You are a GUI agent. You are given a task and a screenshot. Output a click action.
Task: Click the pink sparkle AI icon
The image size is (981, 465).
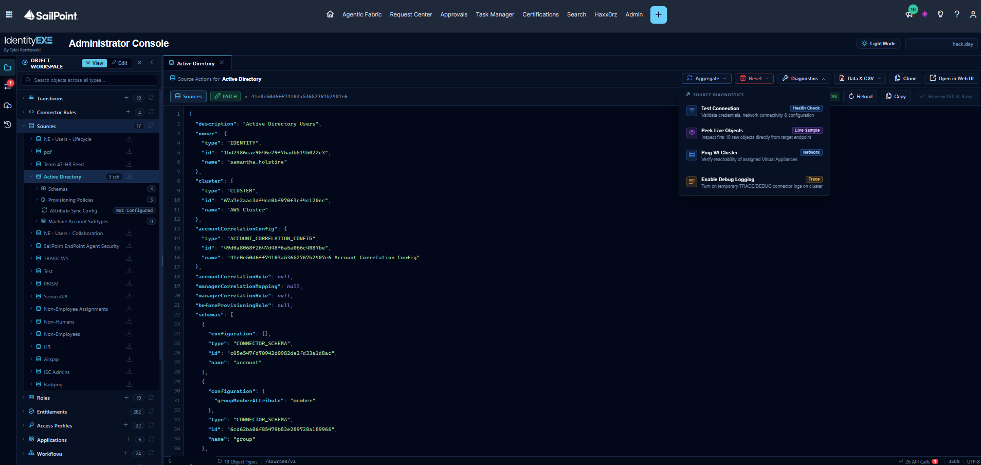[x=925, y=14]
